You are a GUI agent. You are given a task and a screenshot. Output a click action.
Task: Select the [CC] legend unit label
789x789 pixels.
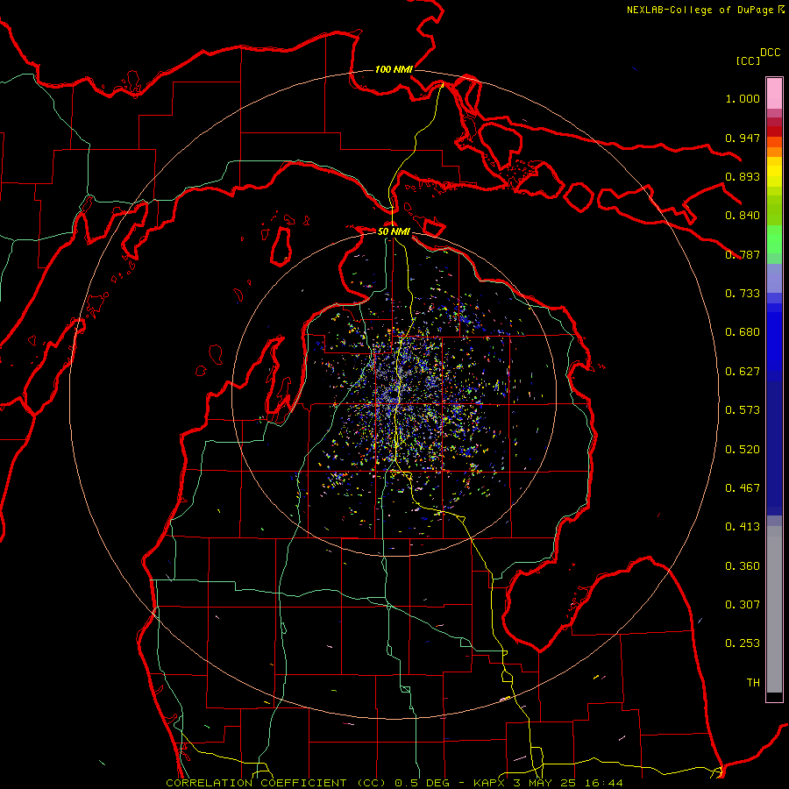748,60
